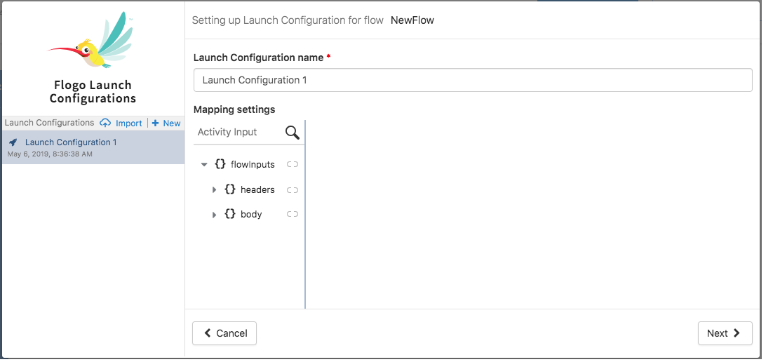Click the braces icon next to body
Screen dimensions: 766x362
(x=230, y=214)
